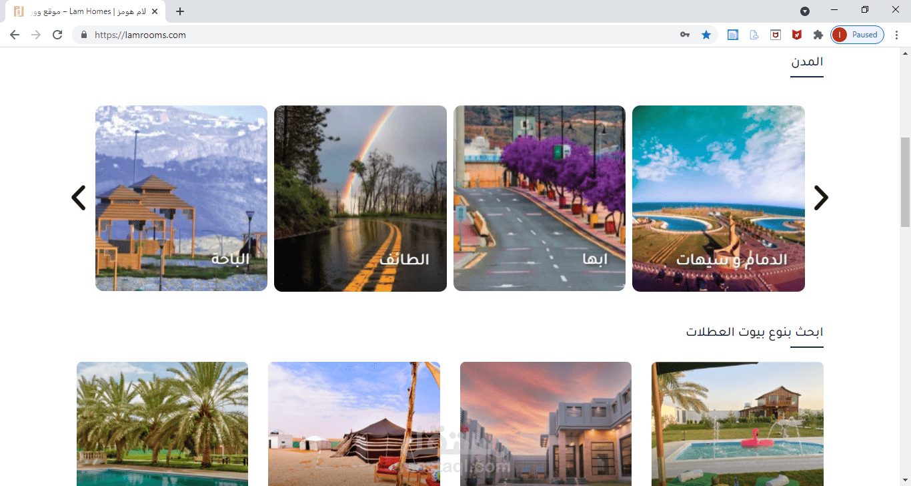
Task: Show next cities with right chevron
Action: pyautogui.click(x=821, y=198)
